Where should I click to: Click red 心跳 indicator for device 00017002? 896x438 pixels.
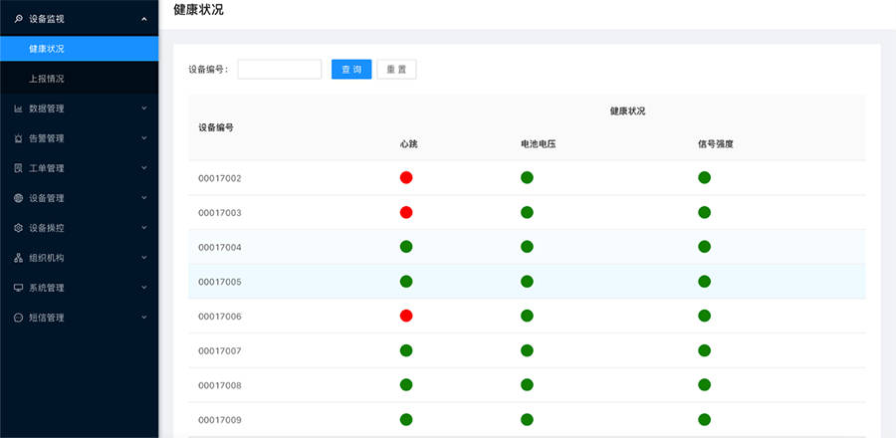coord(406,178)
